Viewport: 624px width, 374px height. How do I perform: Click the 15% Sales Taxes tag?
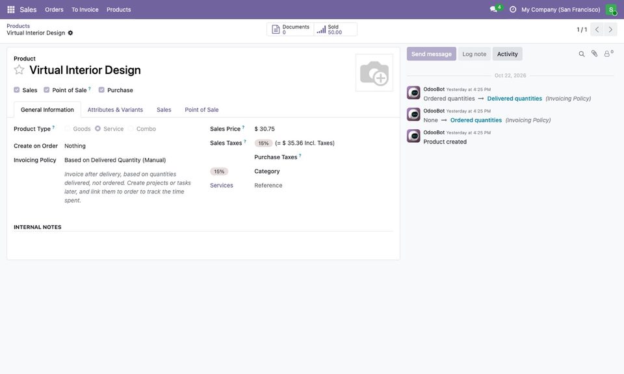tap(263, 143)
